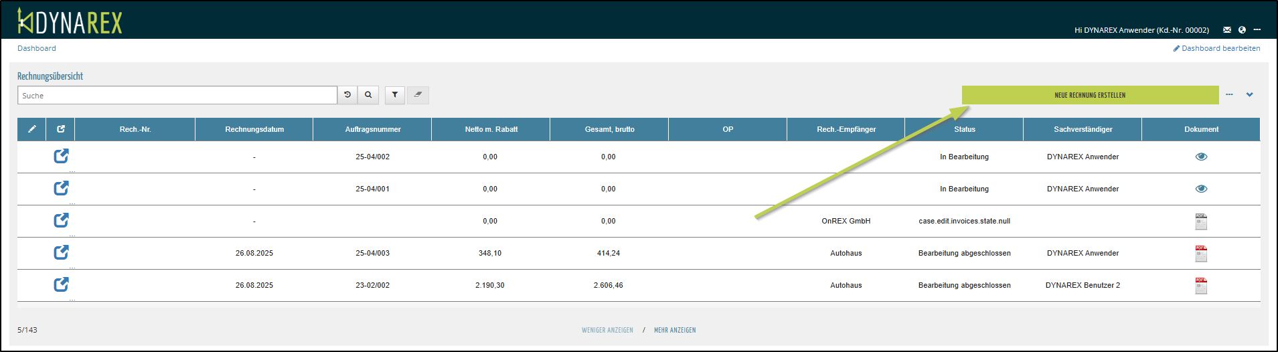Open invoice for order 23-02/002
This screenshot has height=352, width=1278.
coord(61,285)
